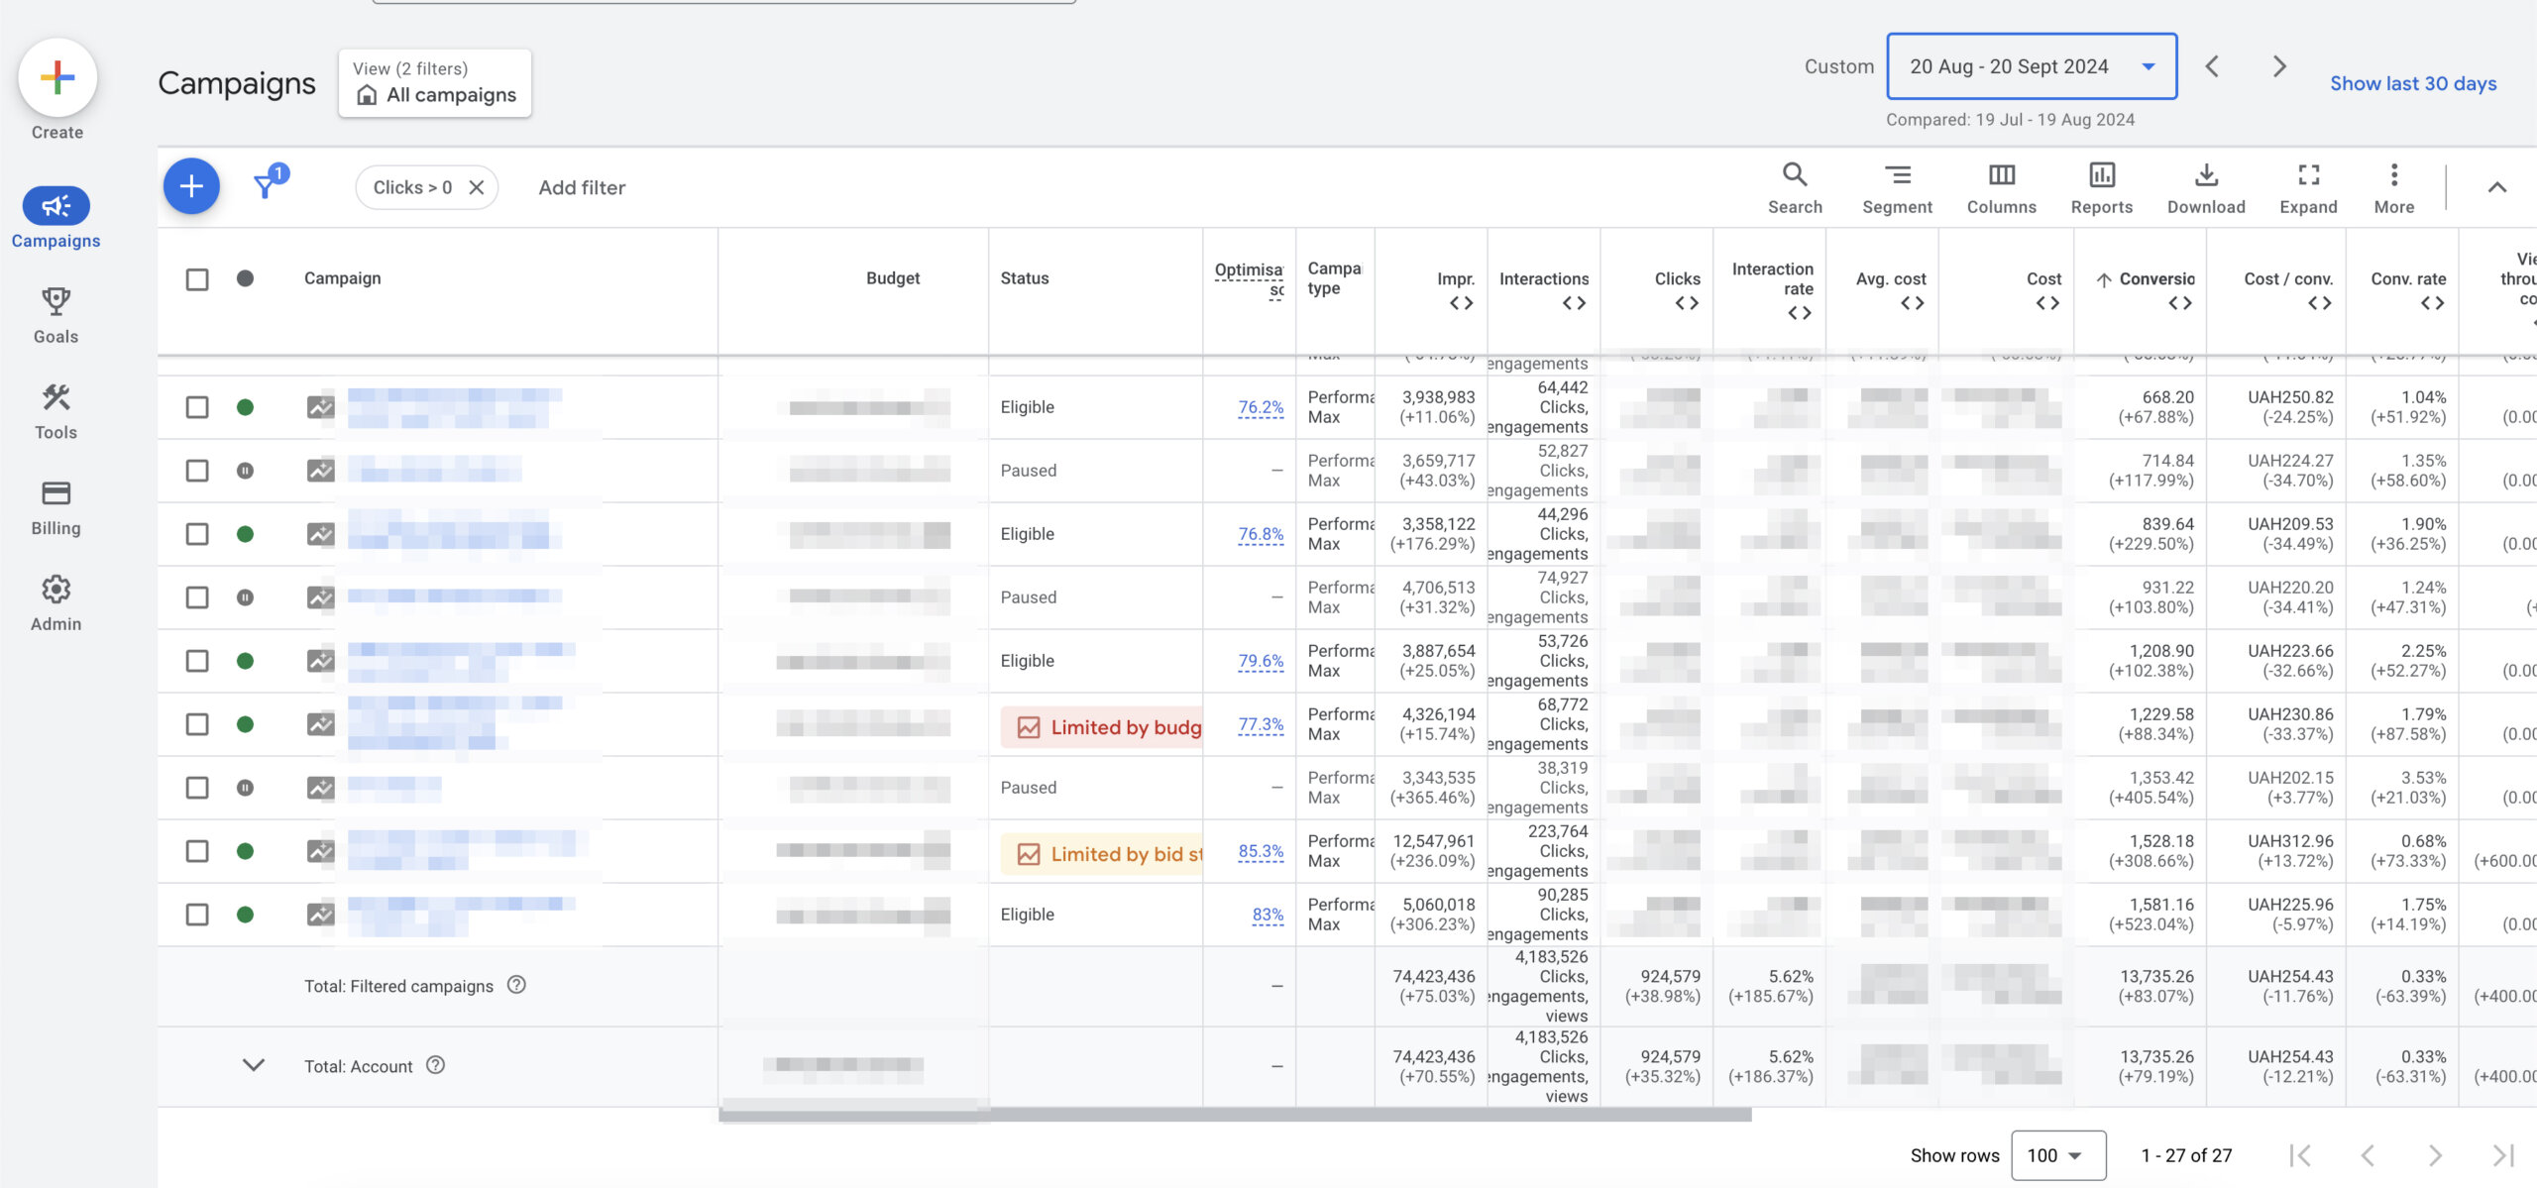Viewport: 2537px width, 1188px height.
Task: Click the Create plus button
Action: coord(57,78)
